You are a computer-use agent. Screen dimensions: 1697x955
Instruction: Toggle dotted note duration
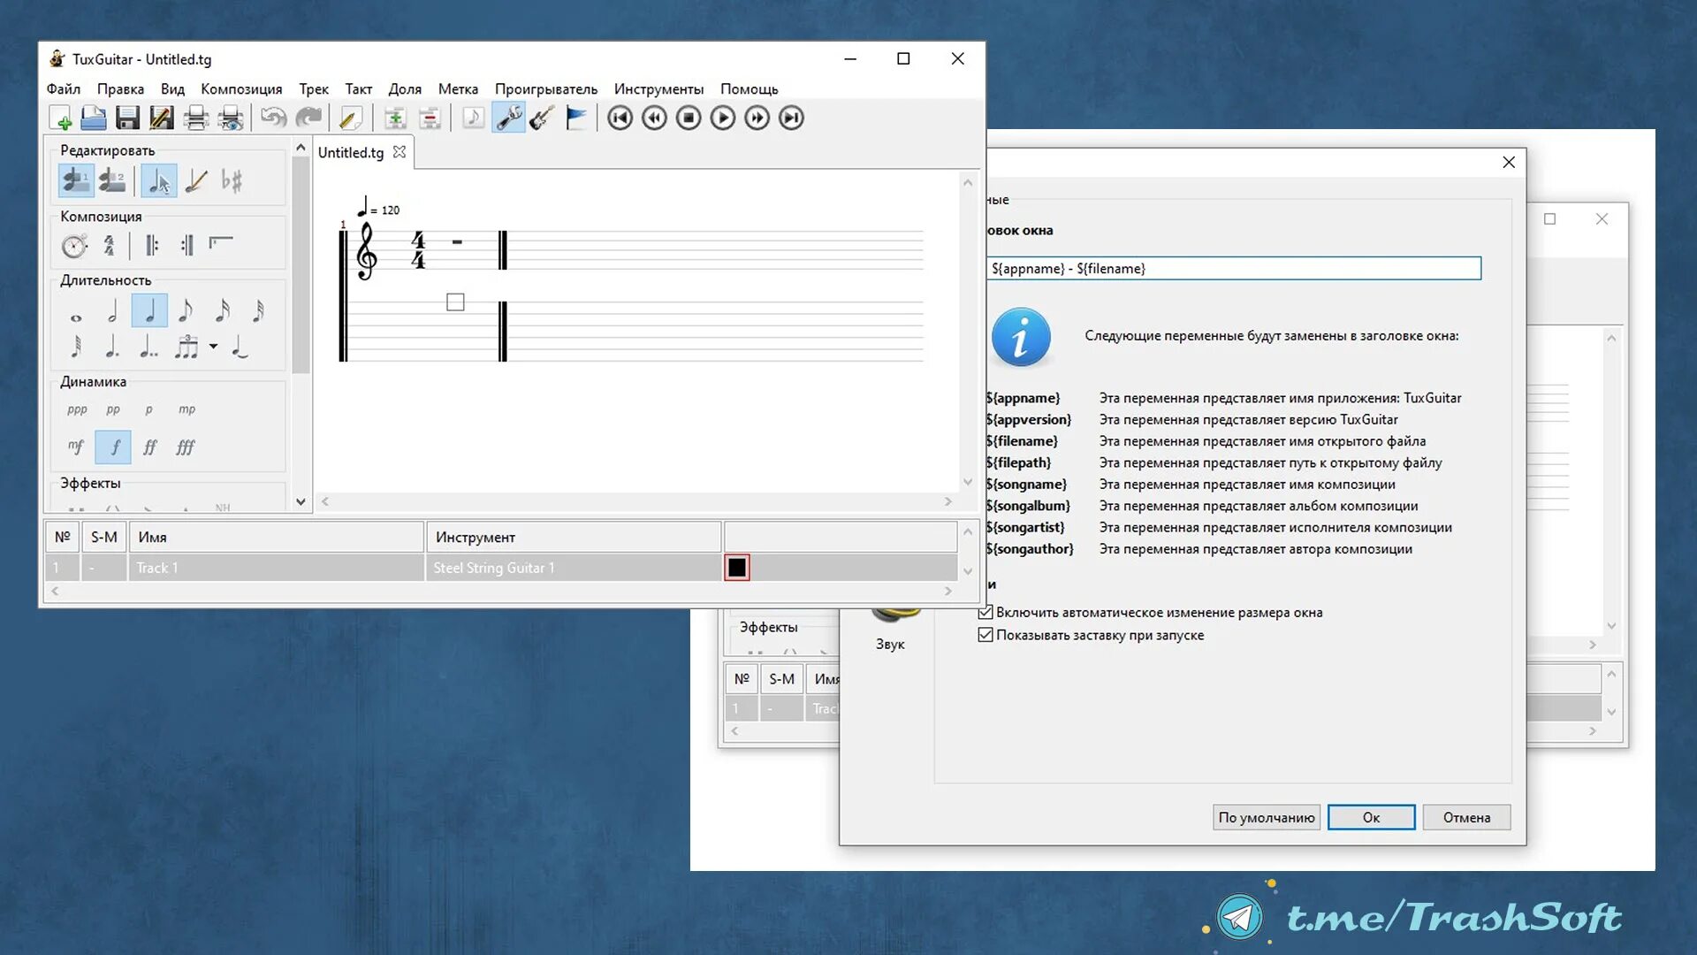click(112, 348)
